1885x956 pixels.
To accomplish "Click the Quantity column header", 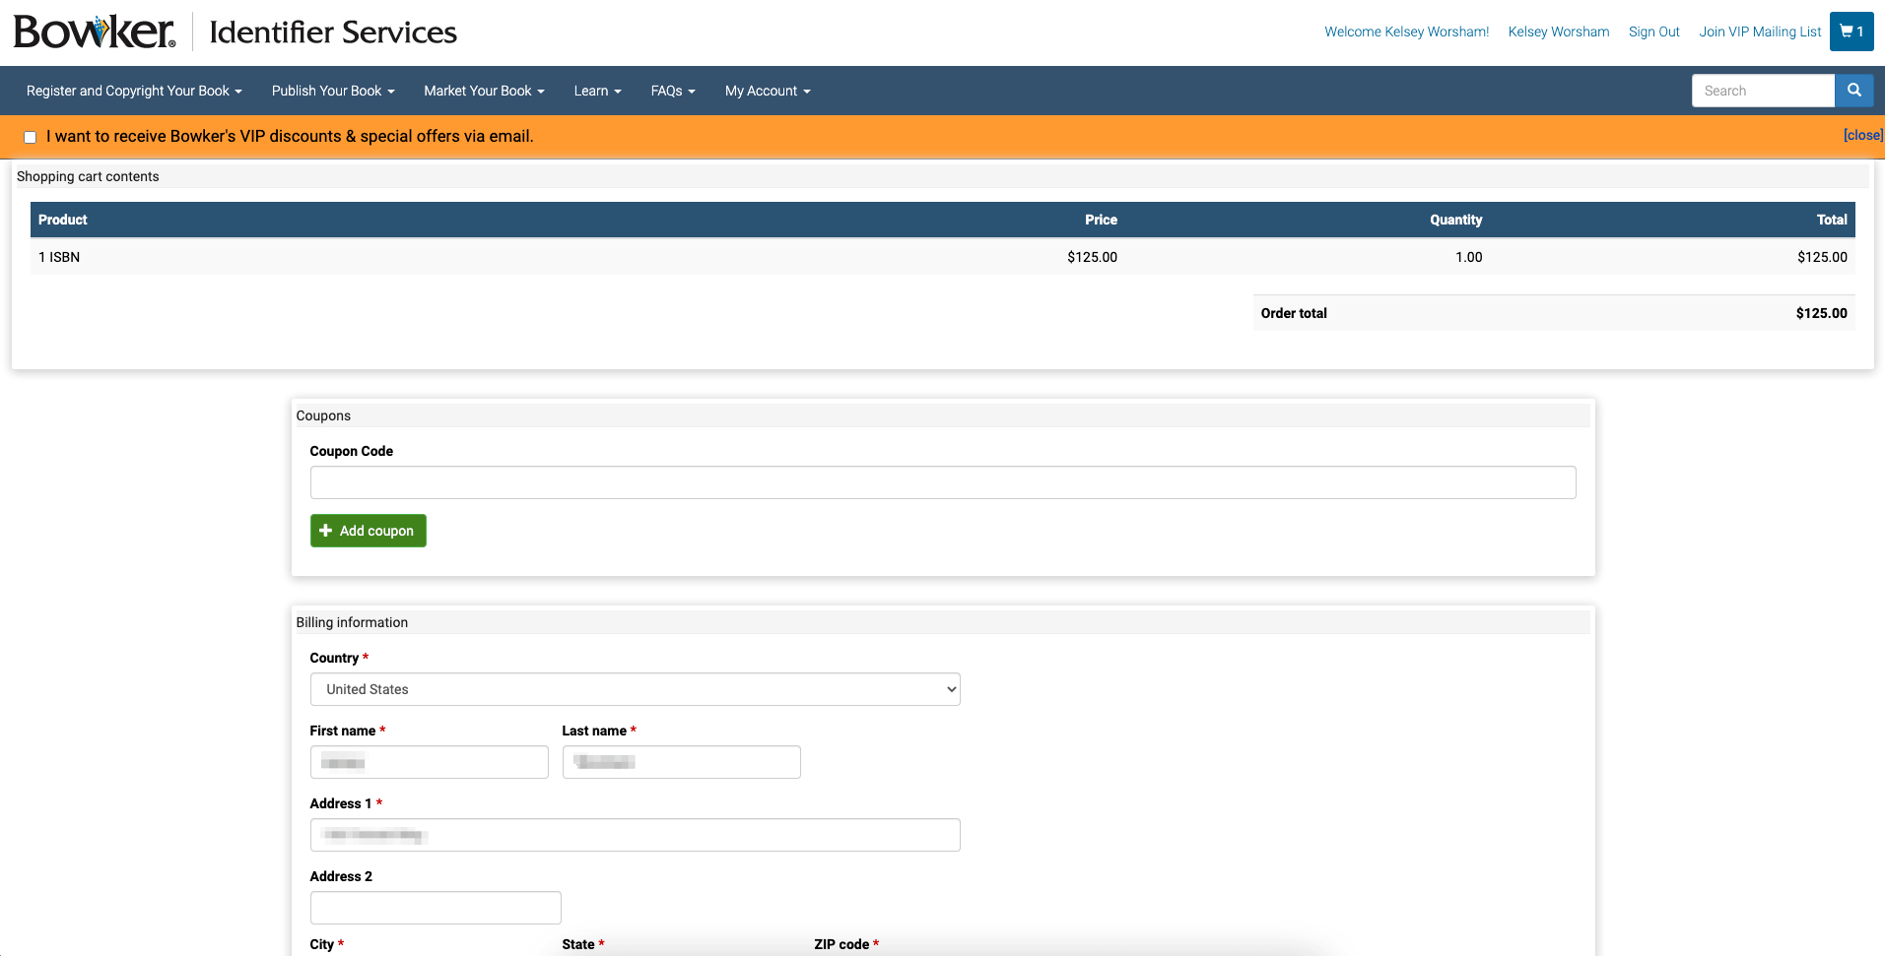I will [1455, 220].
